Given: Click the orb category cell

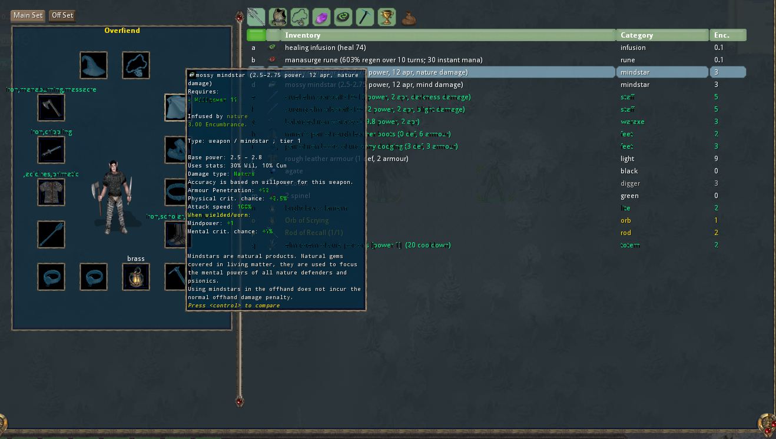Looking at the screenshot, I should point(662,220).
